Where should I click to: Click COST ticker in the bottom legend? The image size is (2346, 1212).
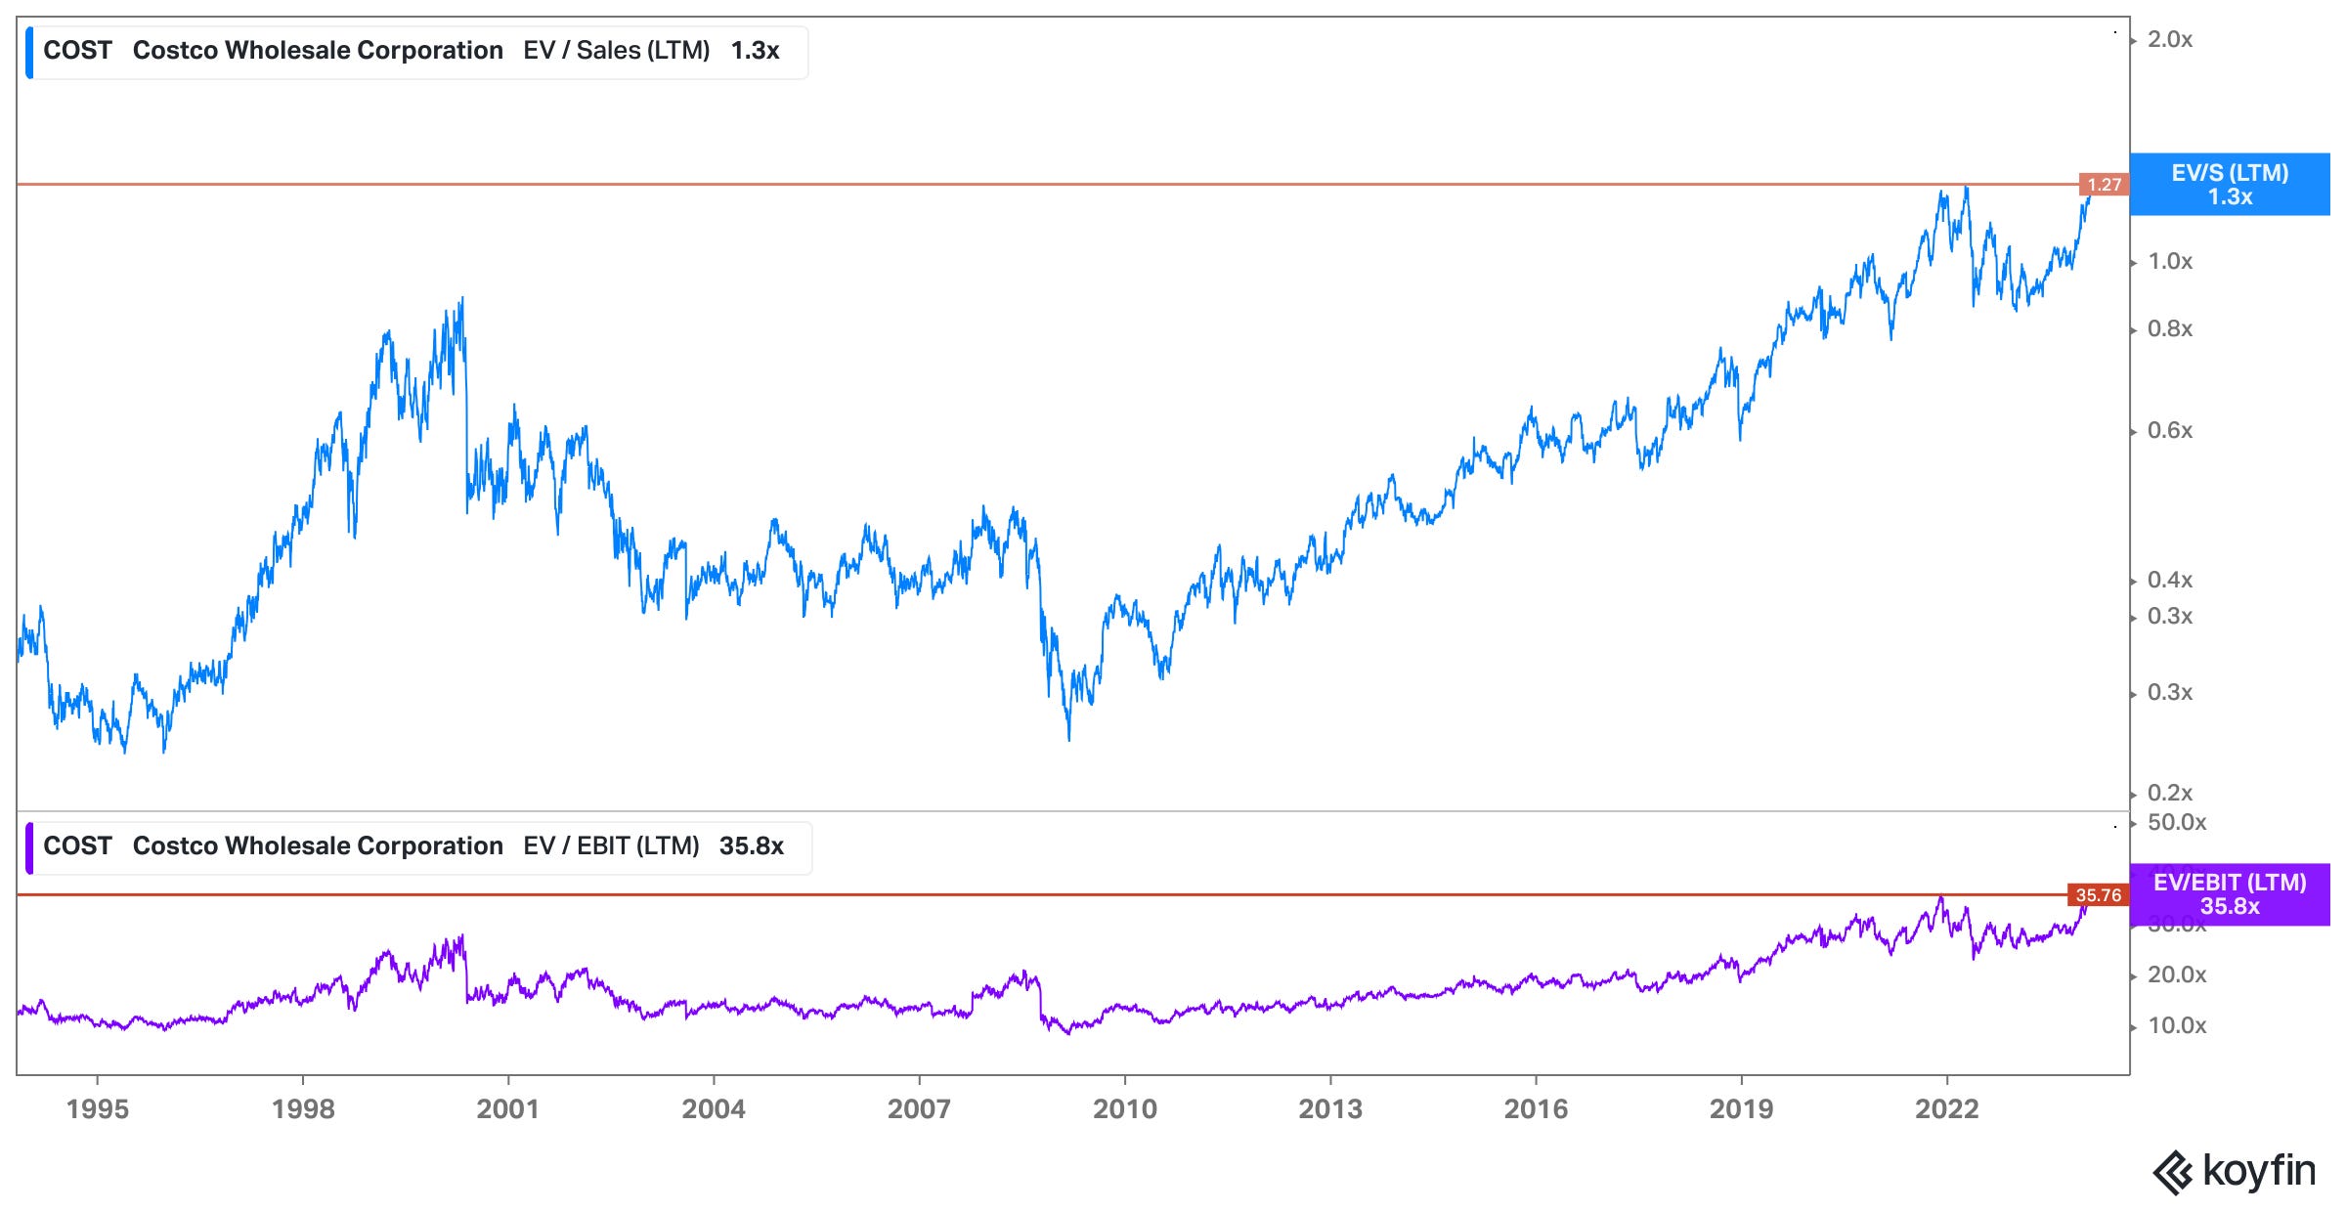pos(77,846)
